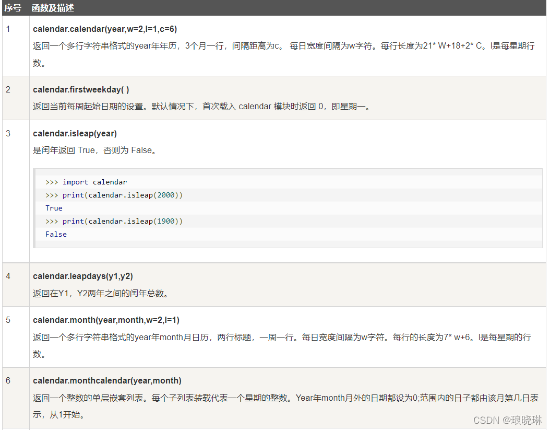Viewport: 550px width, 430px height.
Task: Click the 'False' output line
Action: coord(56,234)
